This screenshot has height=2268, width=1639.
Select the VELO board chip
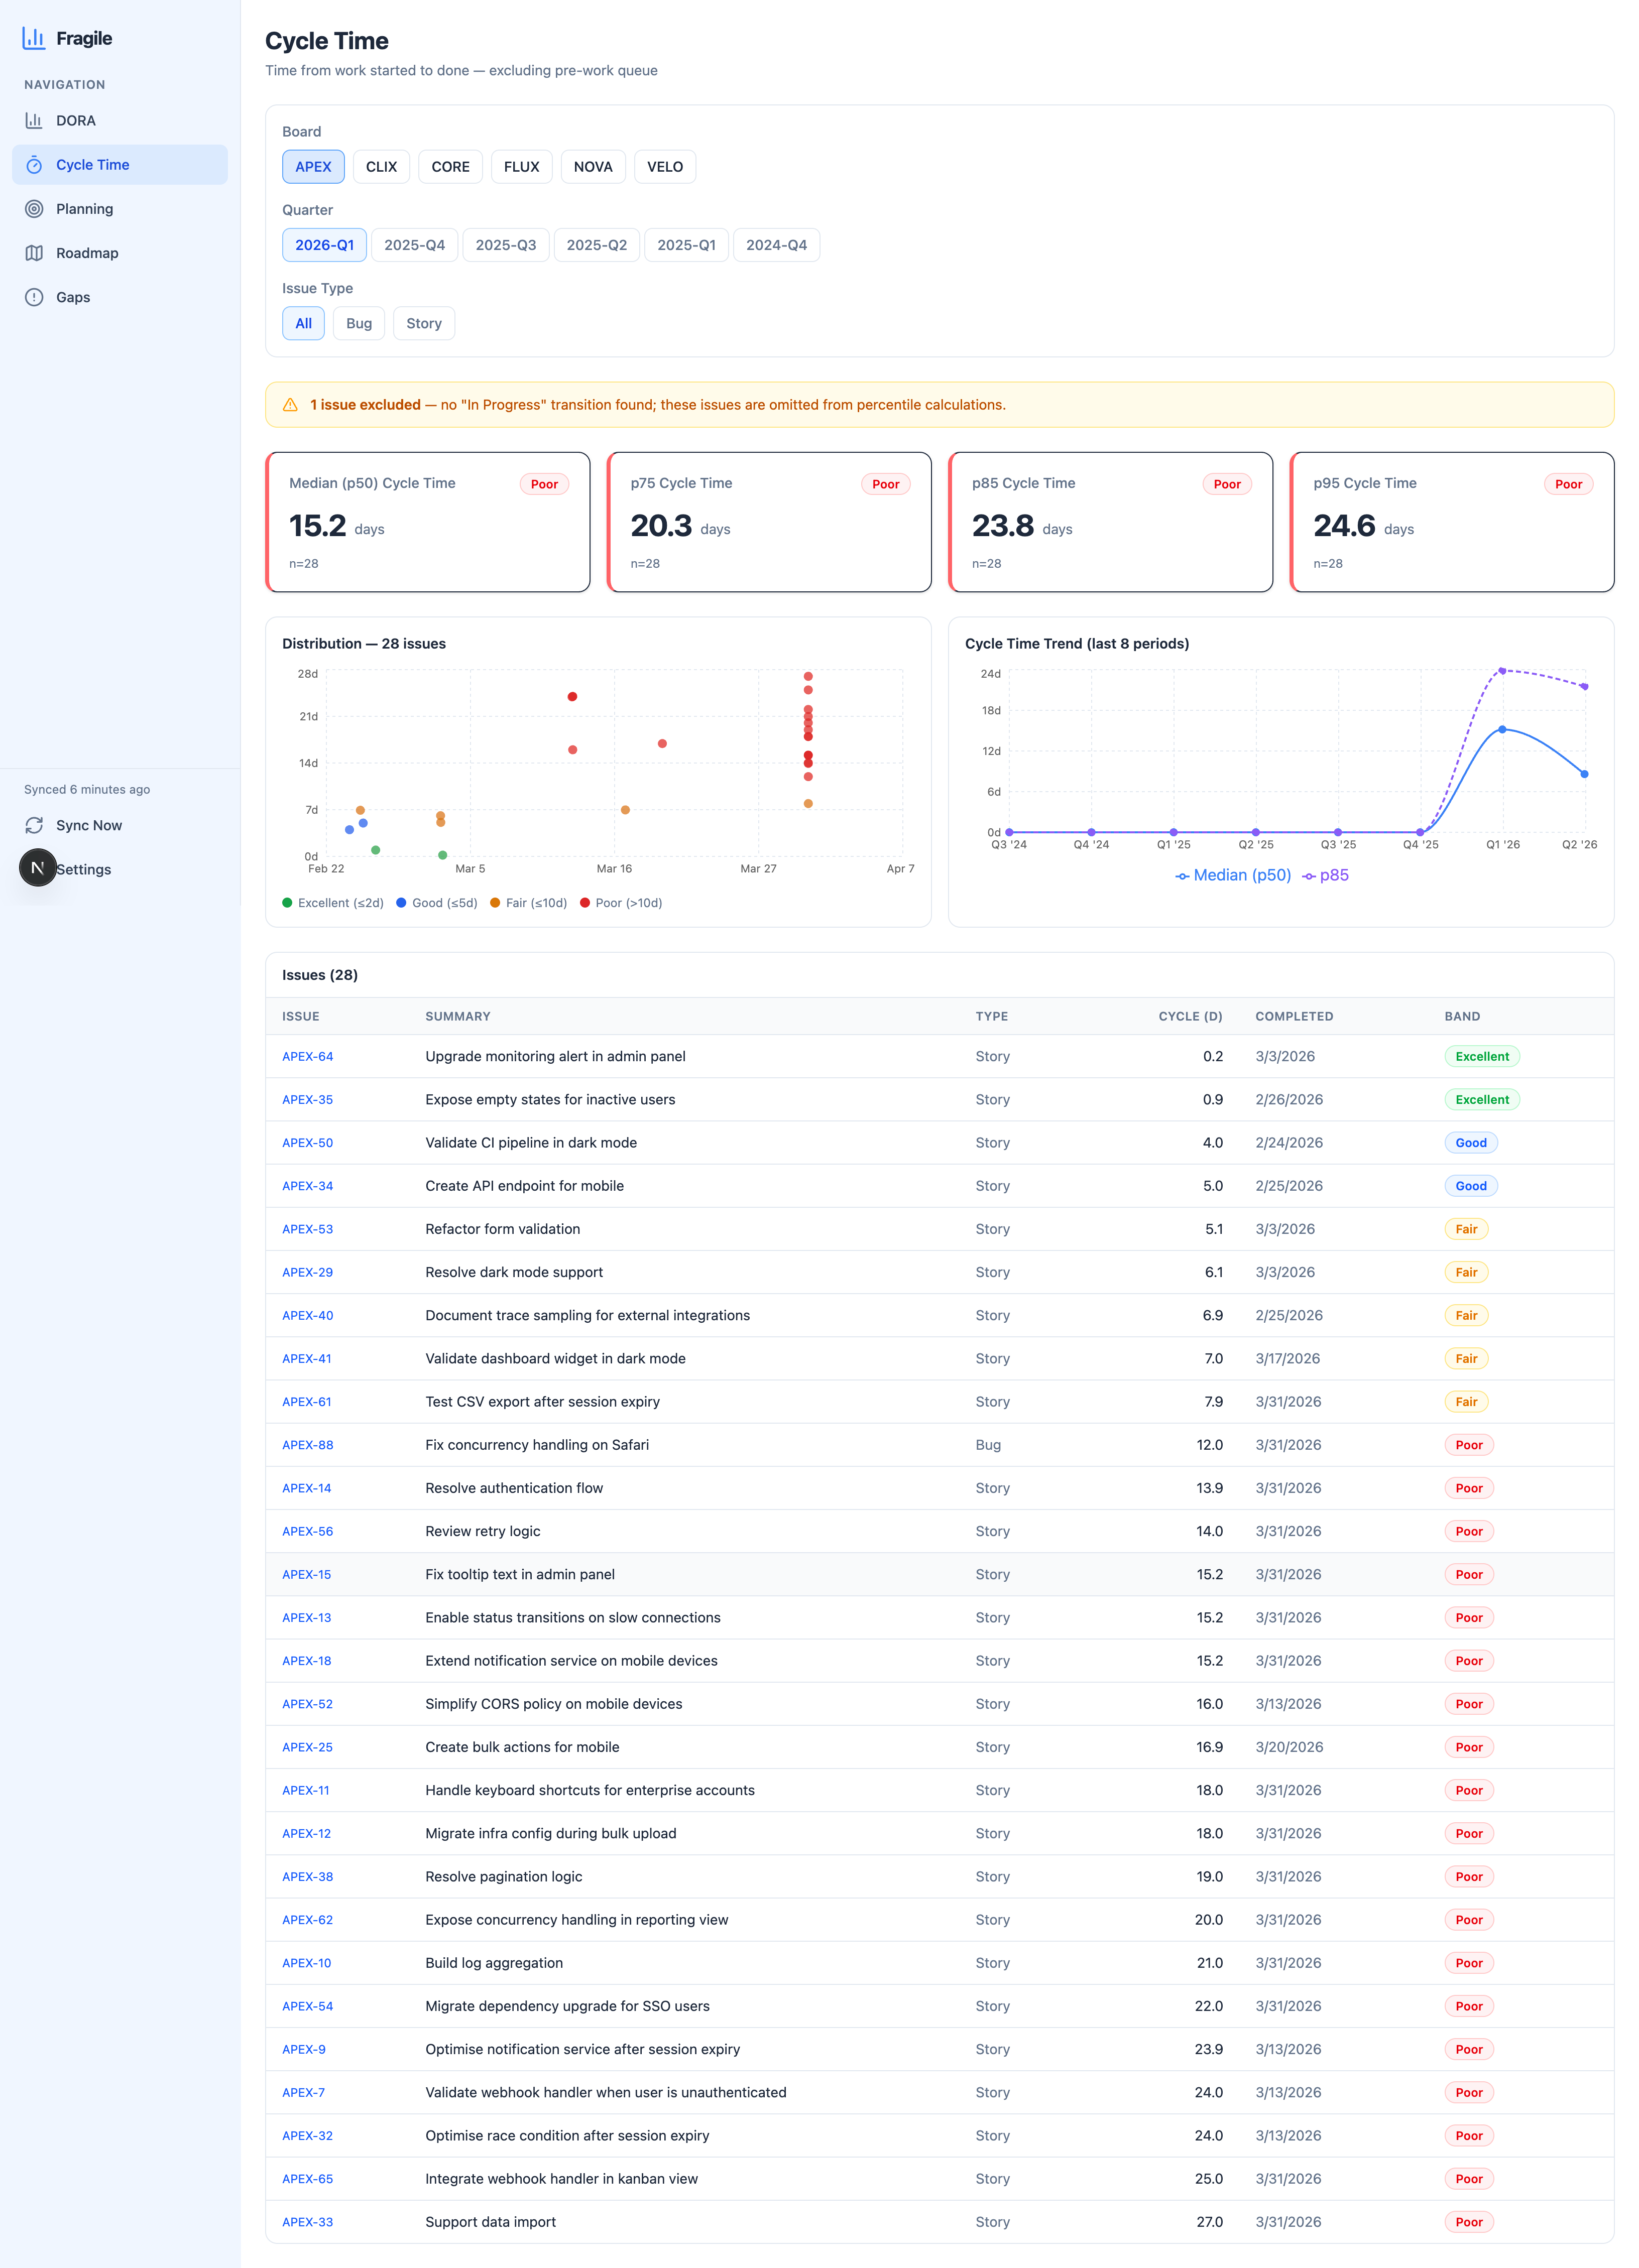664,167
